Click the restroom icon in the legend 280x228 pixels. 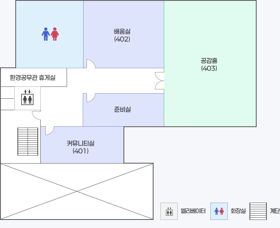tap(219, 211)
